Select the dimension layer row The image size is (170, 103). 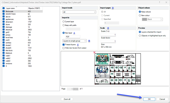(x=22, y=22)
